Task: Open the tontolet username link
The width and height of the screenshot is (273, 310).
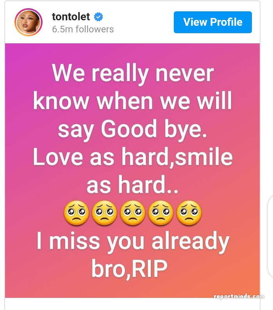Action: coord(71,17)
